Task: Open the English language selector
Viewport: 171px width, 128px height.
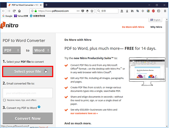Action: click(x=155, y=20)
